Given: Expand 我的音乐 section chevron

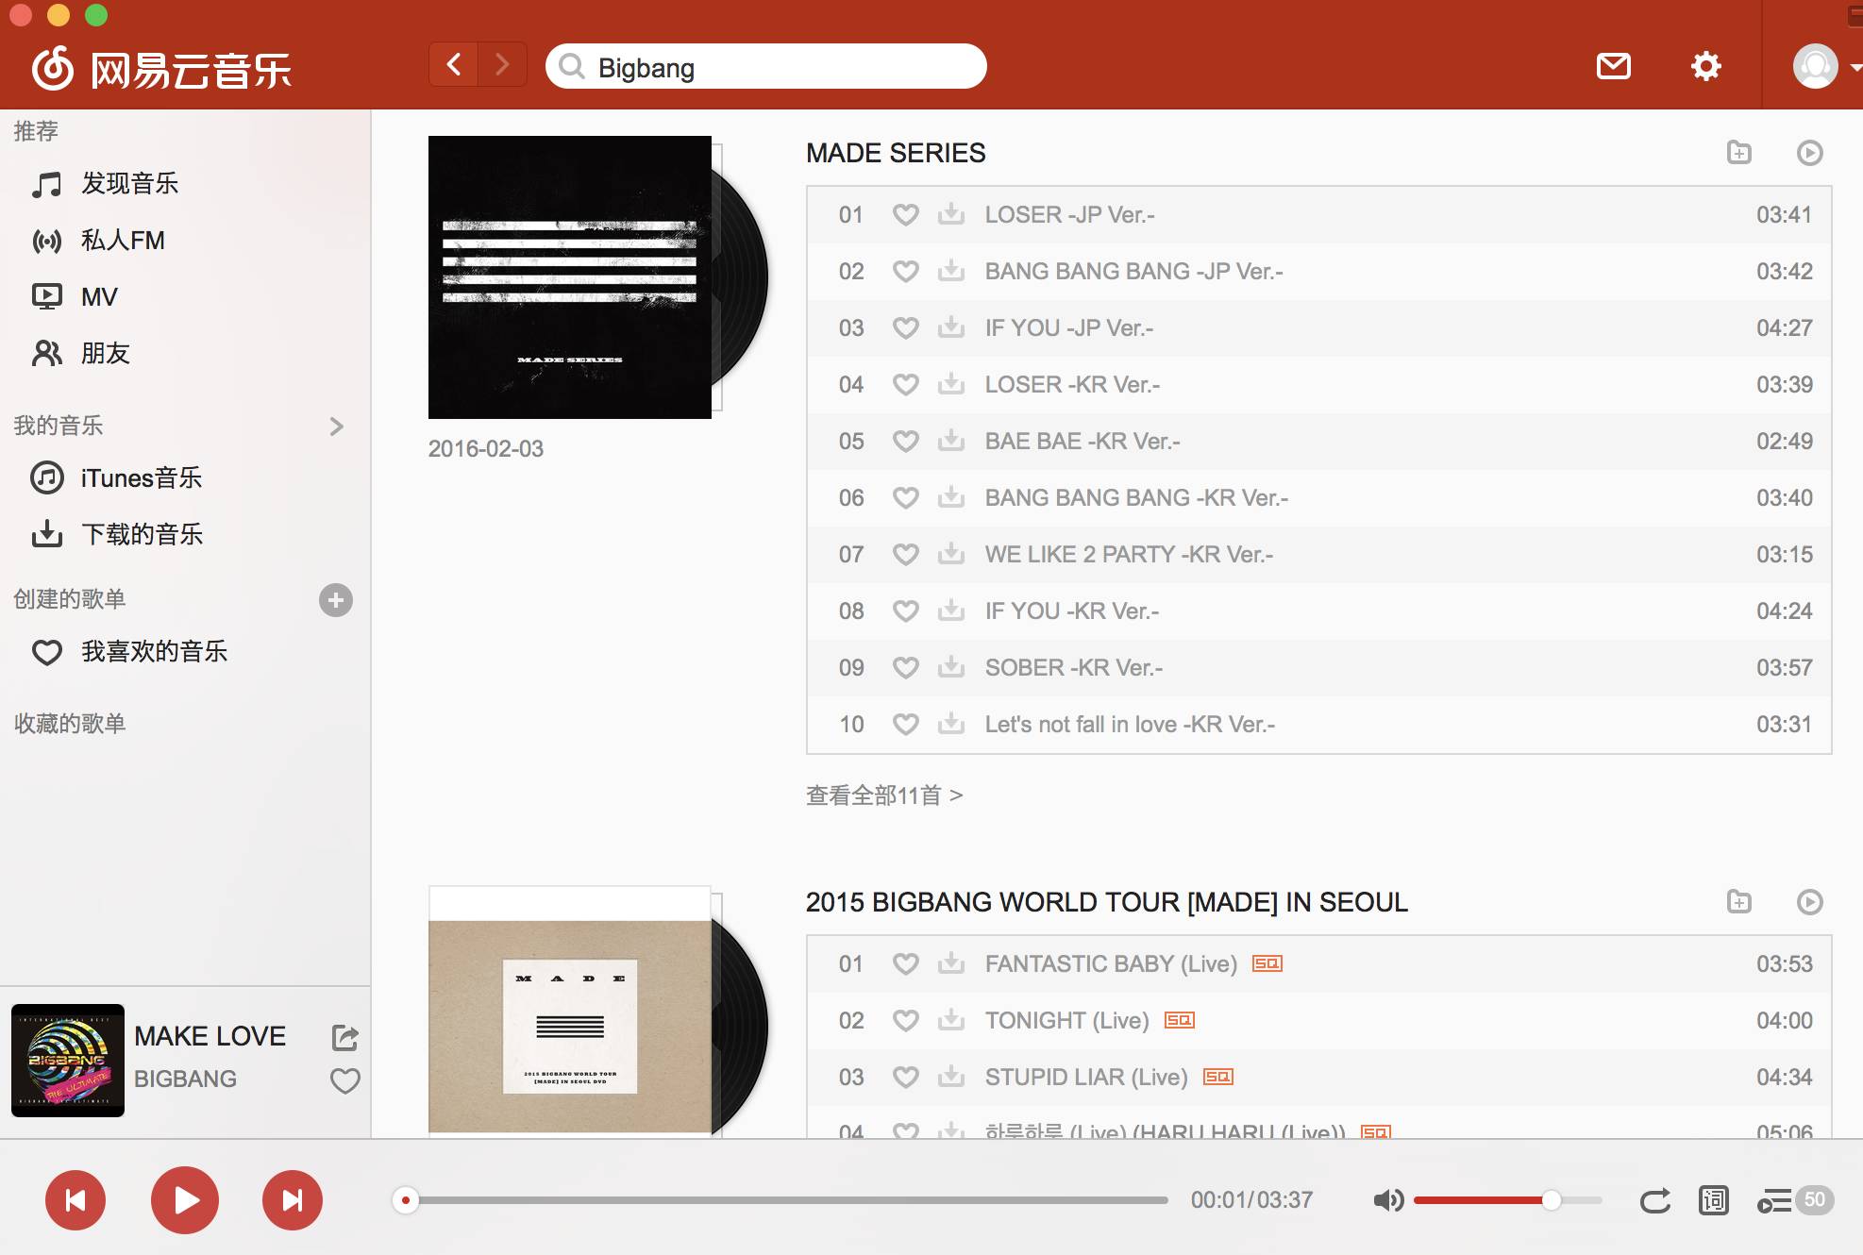Looking at the screenshot, I should coord(337,426).
